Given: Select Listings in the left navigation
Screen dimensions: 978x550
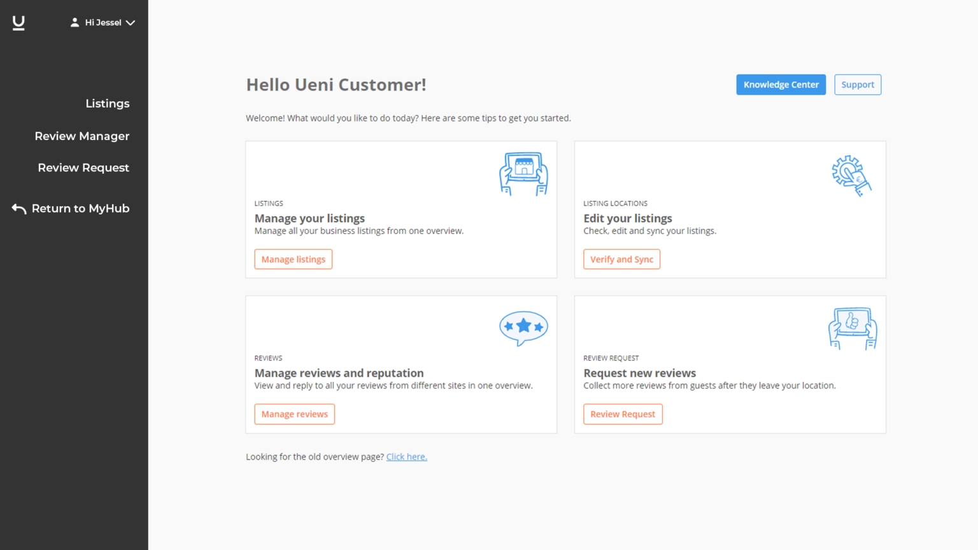Looking at the screenshot, I should click(x=107, y=103).
